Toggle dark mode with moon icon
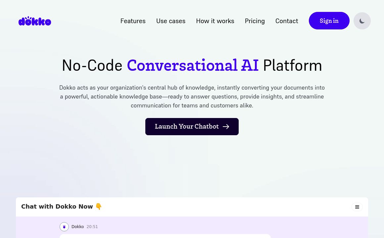384x238 pixels. pyautogui.click(x=362, y=21)
